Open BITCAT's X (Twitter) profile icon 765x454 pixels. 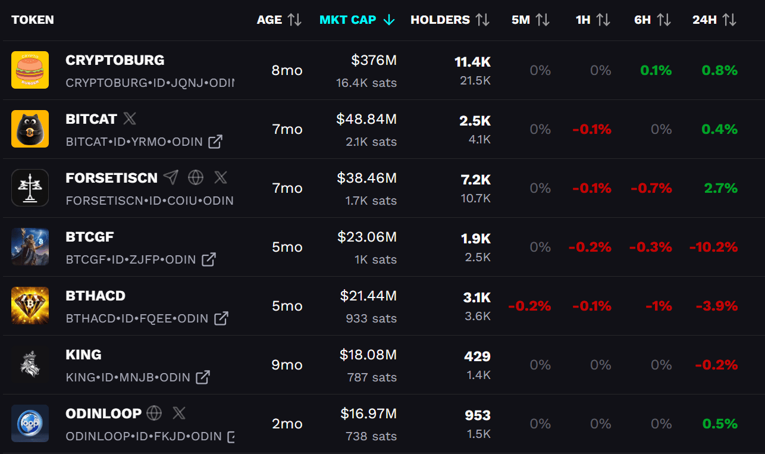[130, 119]
